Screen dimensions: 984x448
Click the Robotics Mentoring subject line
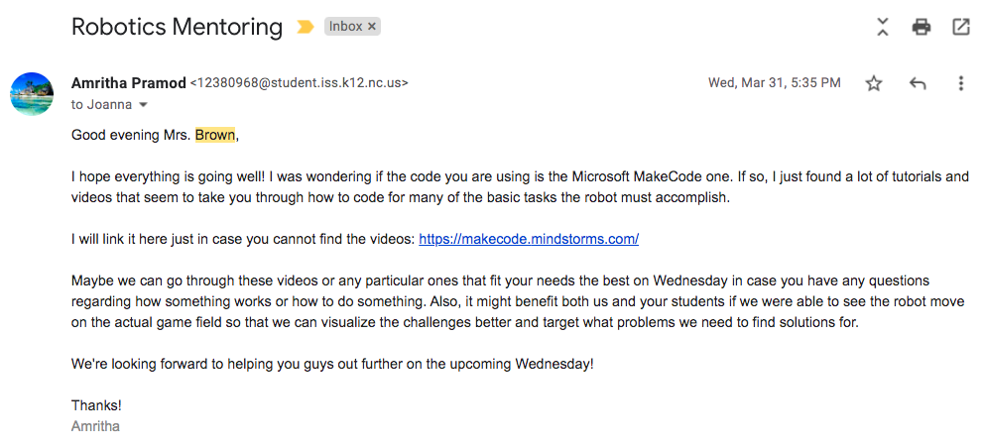pyautogui.click(x=177, y=27)
